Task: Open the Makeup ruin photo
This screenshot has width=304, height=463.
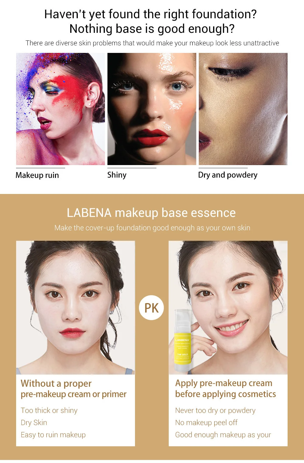Action: pos(60,109)
